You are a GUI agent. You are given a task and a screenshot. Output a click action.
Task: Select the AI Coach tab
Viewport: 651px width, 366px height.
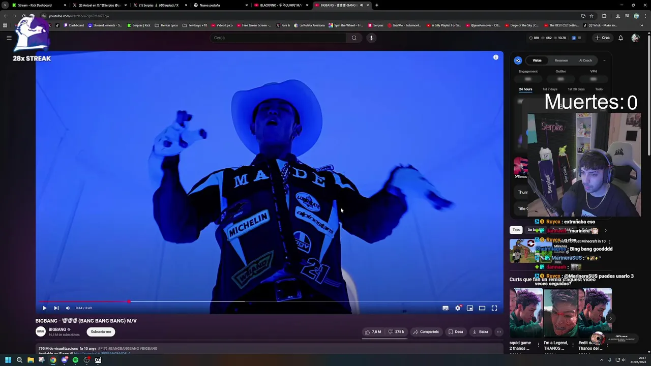pos(585,60)
